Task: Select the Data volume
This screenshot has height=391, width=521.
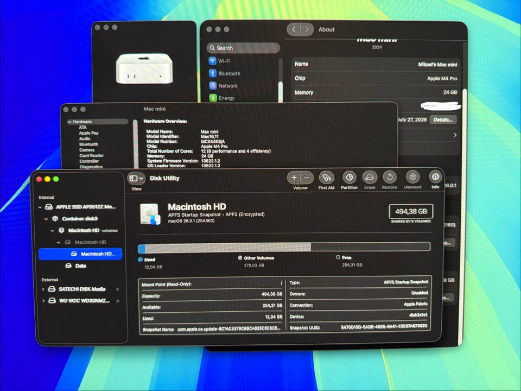Action: 76,266
